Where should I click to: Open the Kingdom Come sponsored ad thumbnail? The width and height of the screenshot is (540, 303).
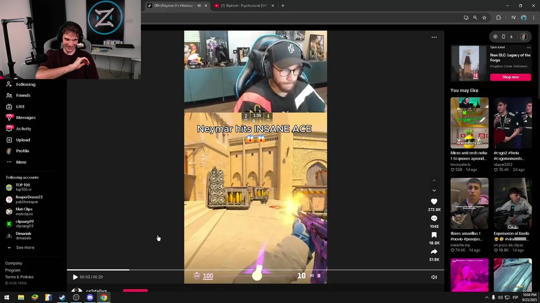click(x=469, y=63)
